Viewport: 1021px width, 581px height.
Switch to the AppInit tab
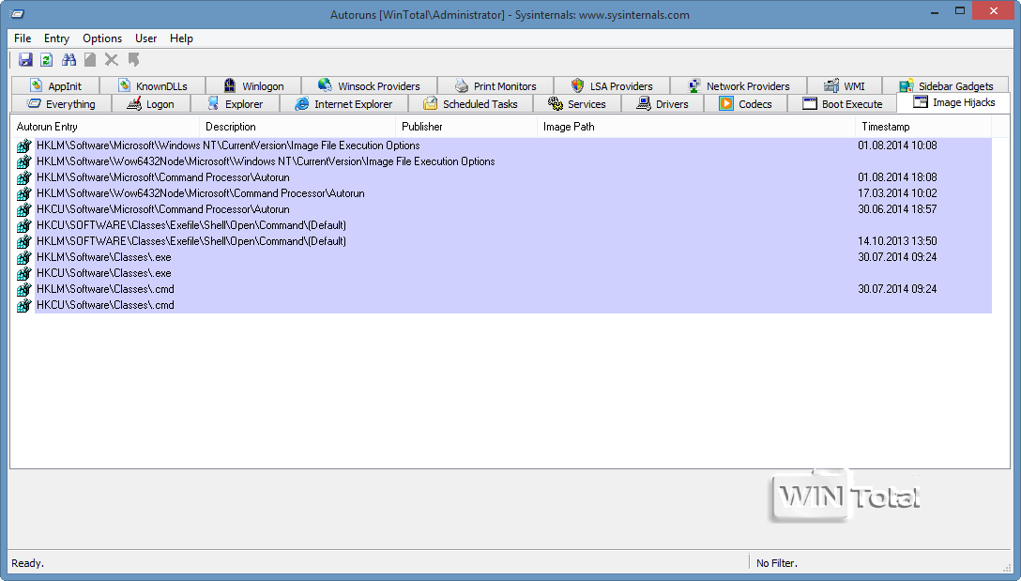click(x=55, y=86)
